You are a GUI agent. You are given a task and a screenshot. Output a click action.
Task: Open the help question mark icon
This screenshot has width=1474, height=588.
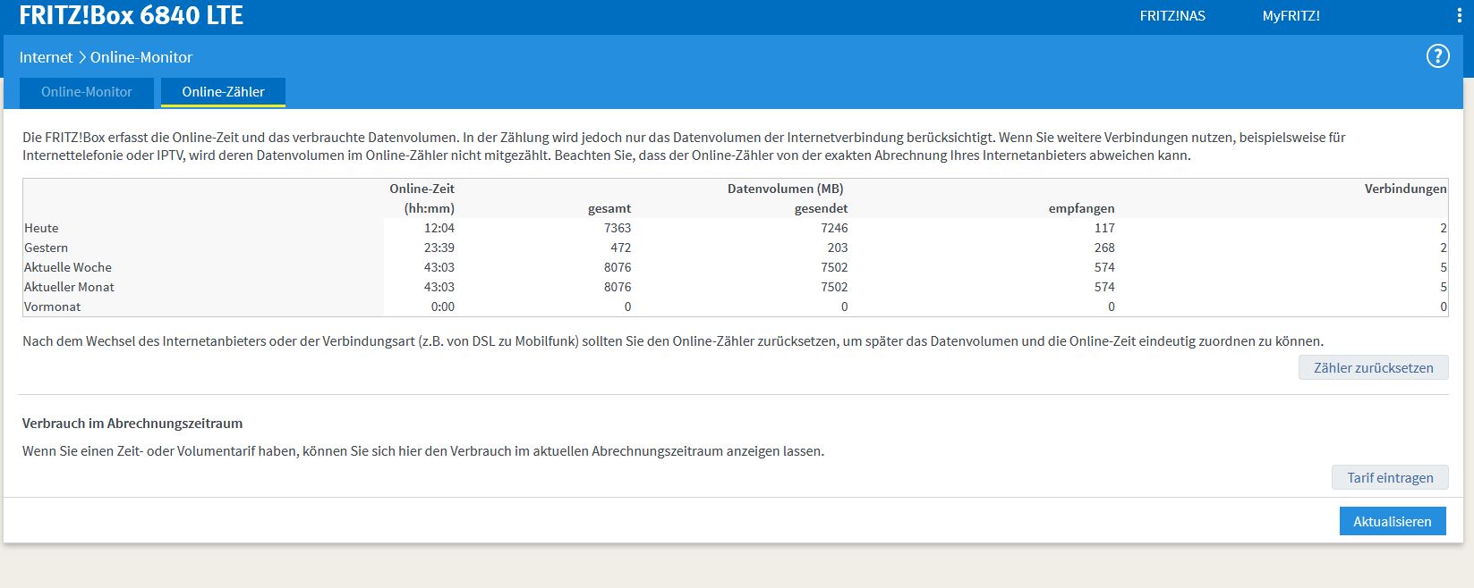(1437, 56)
